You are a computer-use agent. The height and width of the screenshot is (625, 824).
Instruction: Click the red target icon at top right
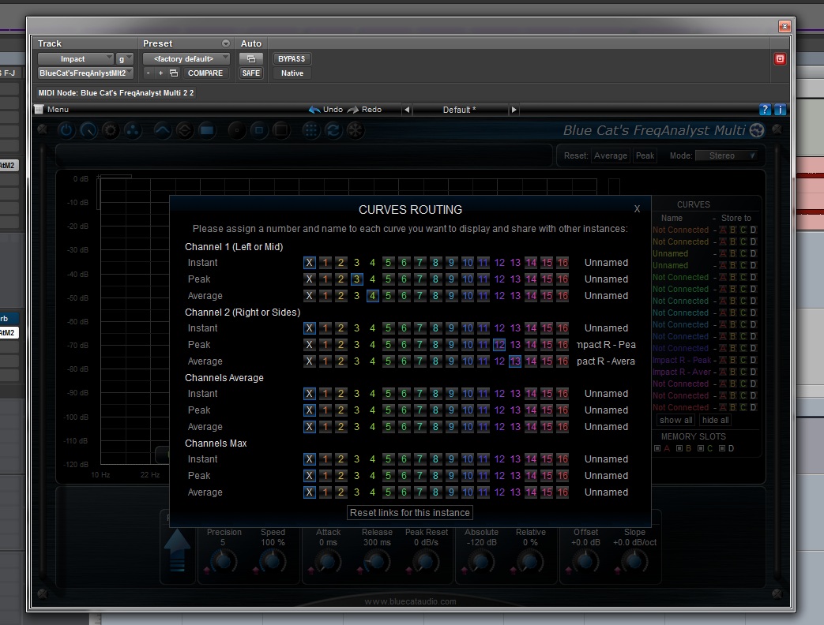coord(780,59)
